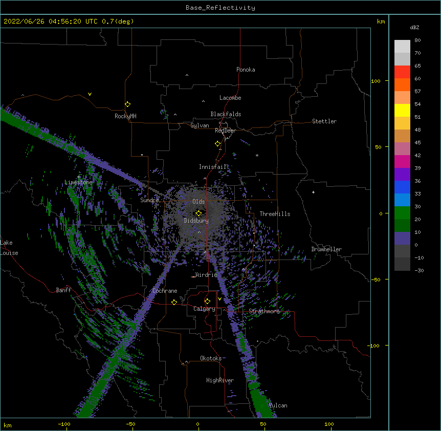Click the Innisfail city label
Screen dimensions: 441x431
coord(212,167)
